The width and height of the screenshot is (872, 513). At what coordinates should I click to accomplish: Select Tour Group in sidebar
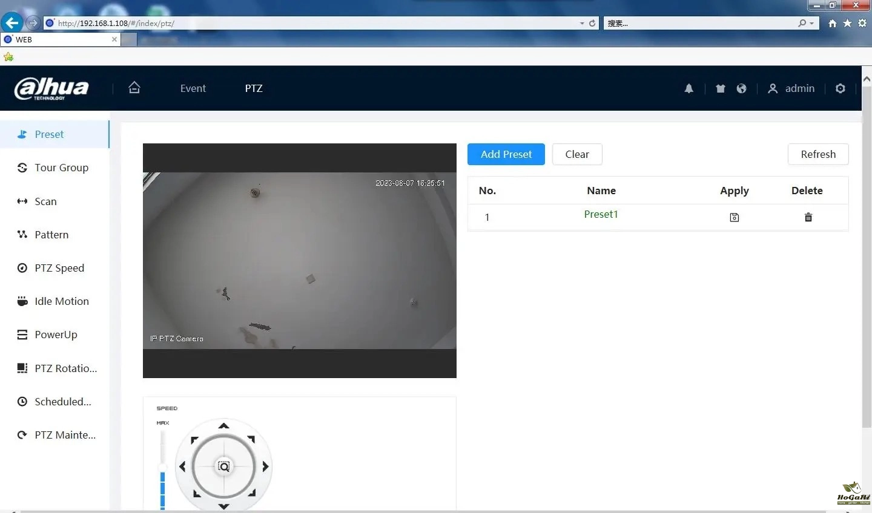(x=61, y=168)
